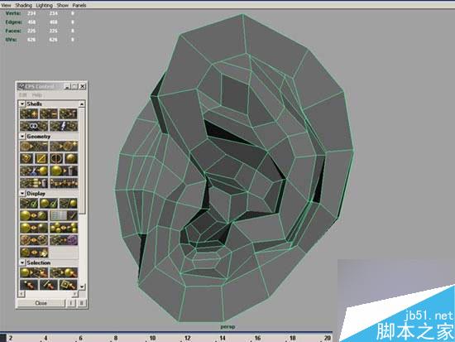Click frame 4 on the timeline

(45, 338)
